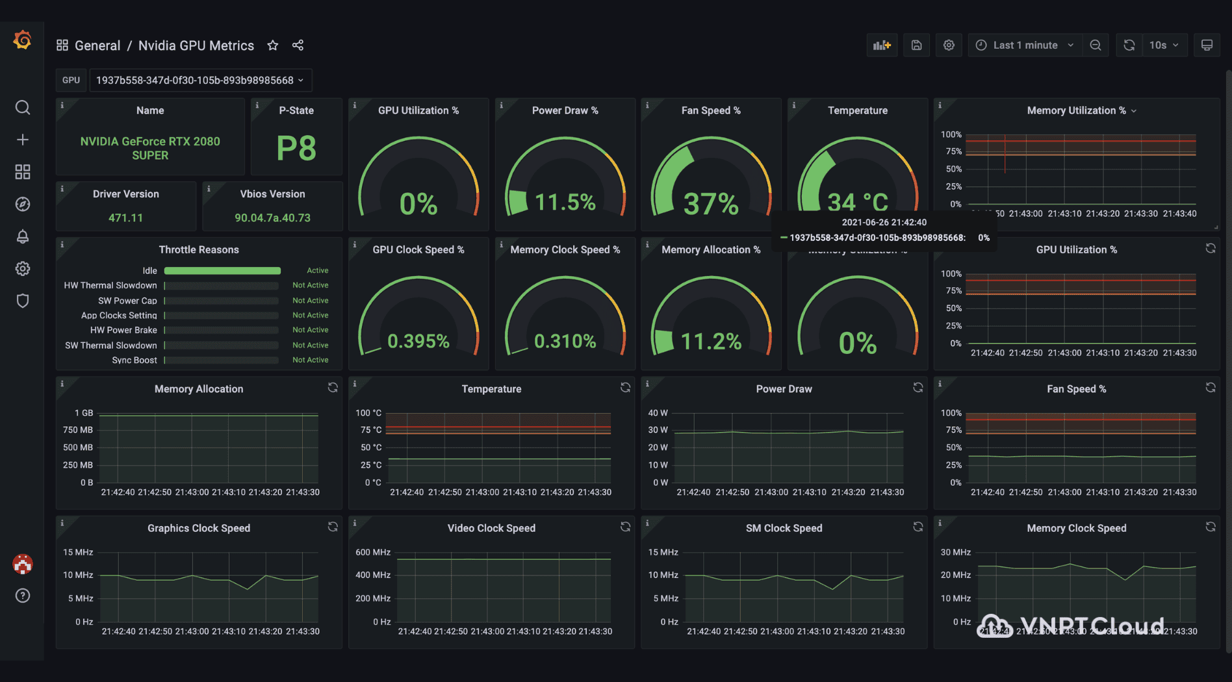
Task: Open dashboard settings gear icon
Action: coord(949,45)
